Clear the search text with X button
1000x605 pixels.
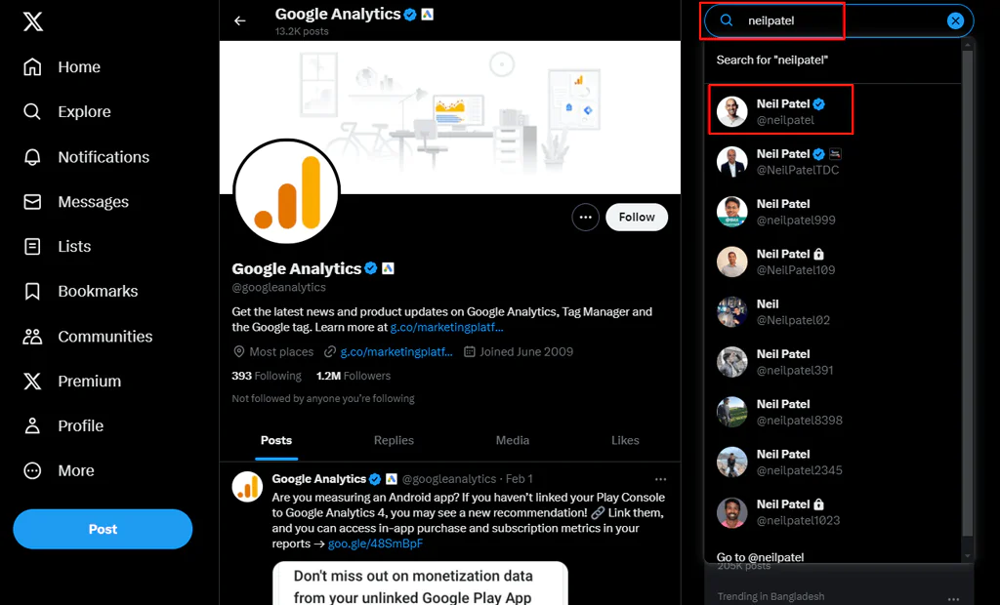coord(955,21)
